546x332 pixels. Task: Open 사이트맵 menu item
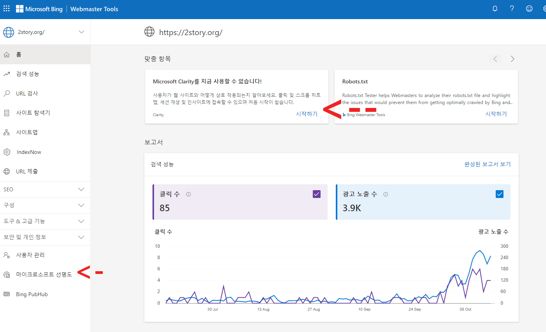pos(45,132)
